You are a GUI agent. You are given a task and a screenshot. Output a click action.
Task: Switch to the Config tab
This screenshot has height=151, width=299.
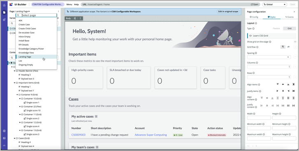pos(254,17)
